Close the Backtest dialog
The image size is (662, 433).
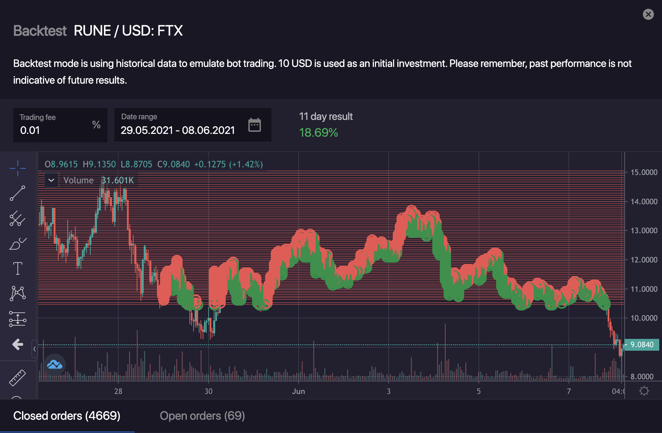[x=648, y=14]
